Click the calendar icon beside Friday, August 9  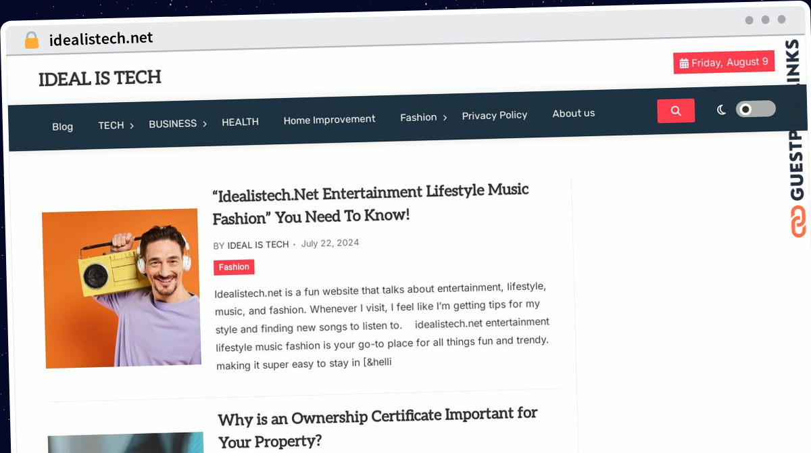(684, 64)
